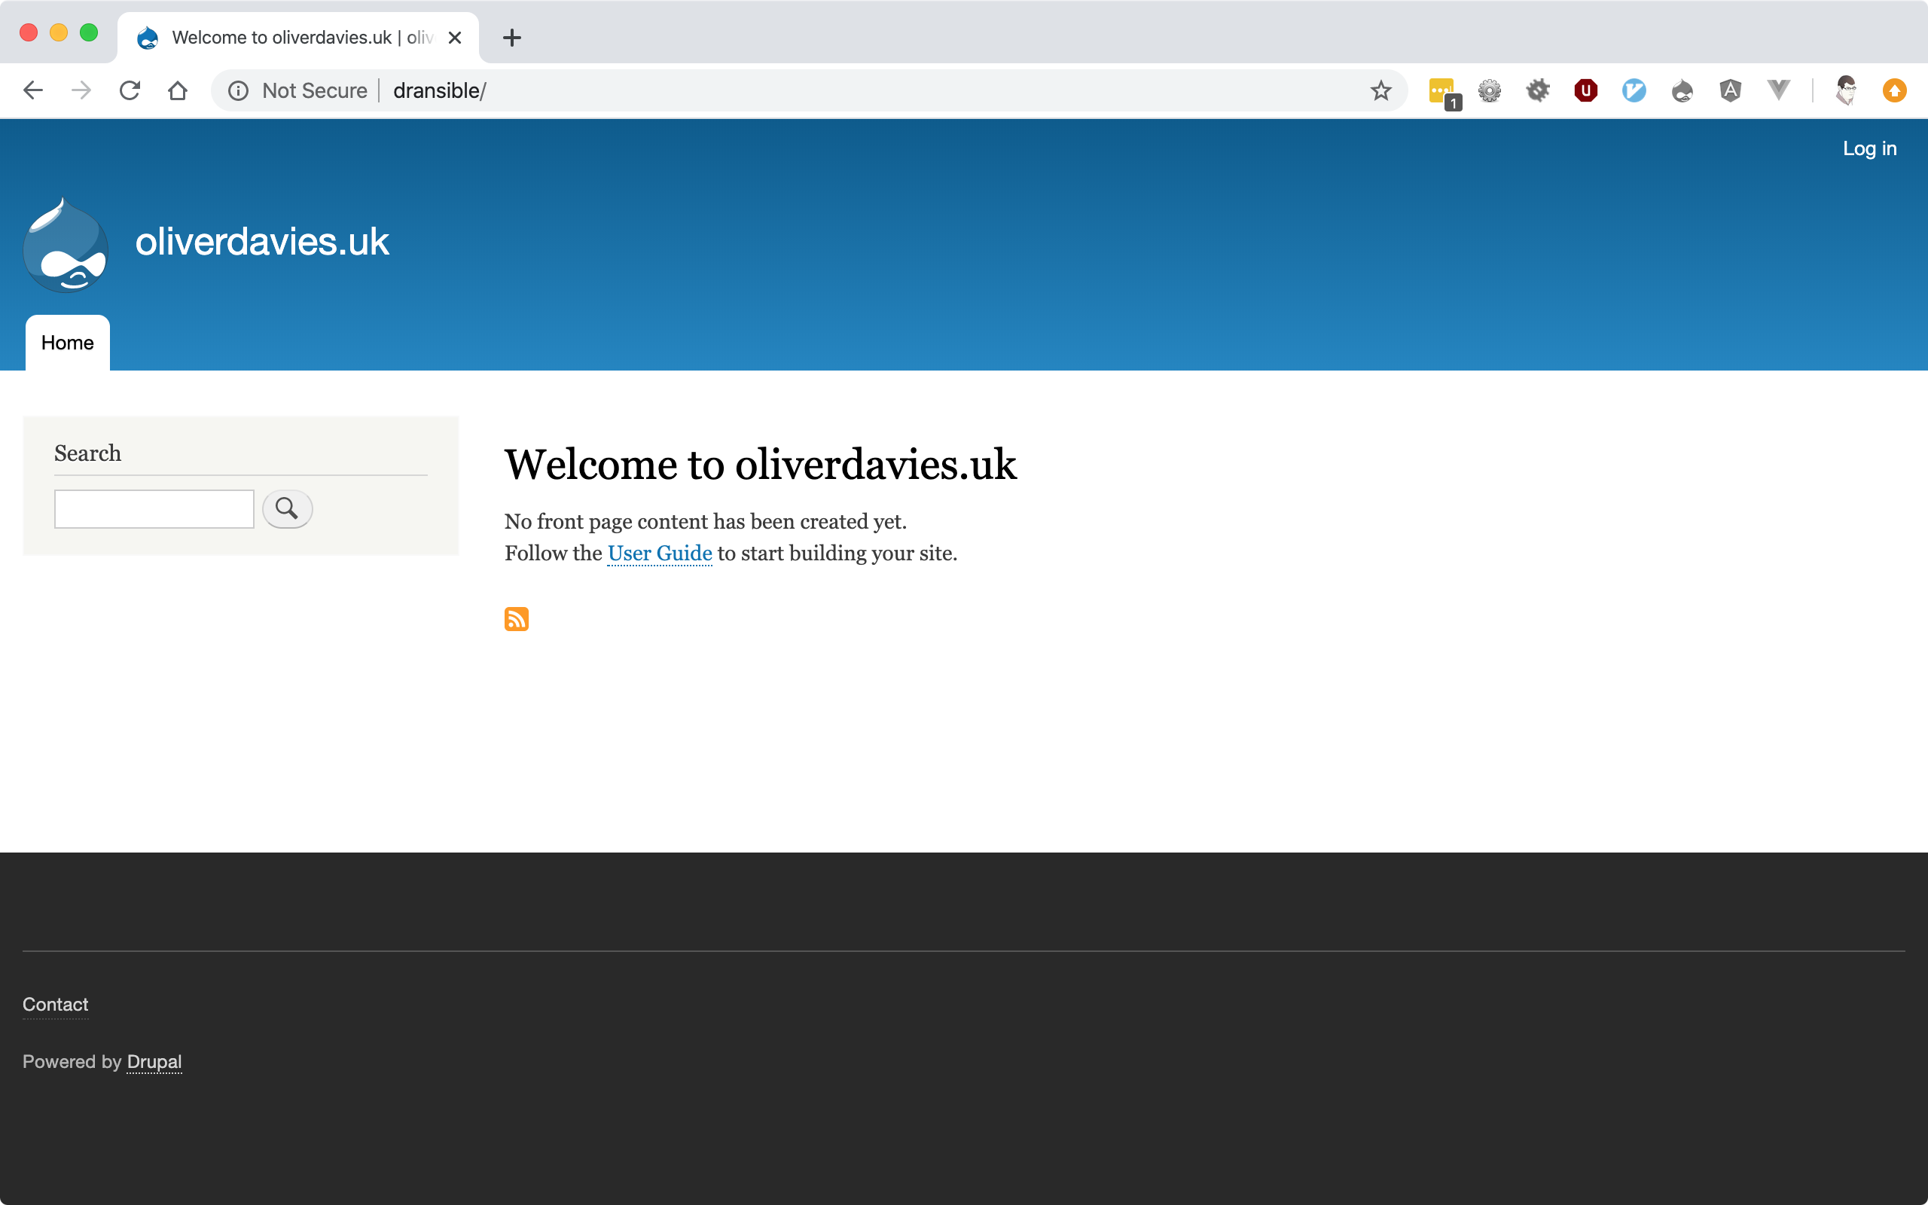Focus the Search text field
Viewport: 1928px width, 1205px height.
click(x=154, y=508)
